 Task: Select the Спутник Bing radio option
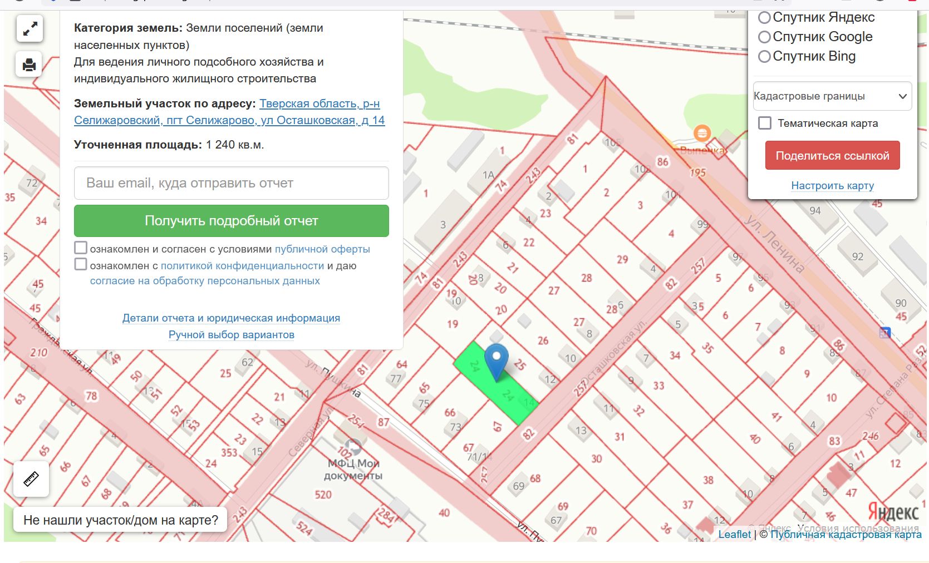tap(765, 56)
